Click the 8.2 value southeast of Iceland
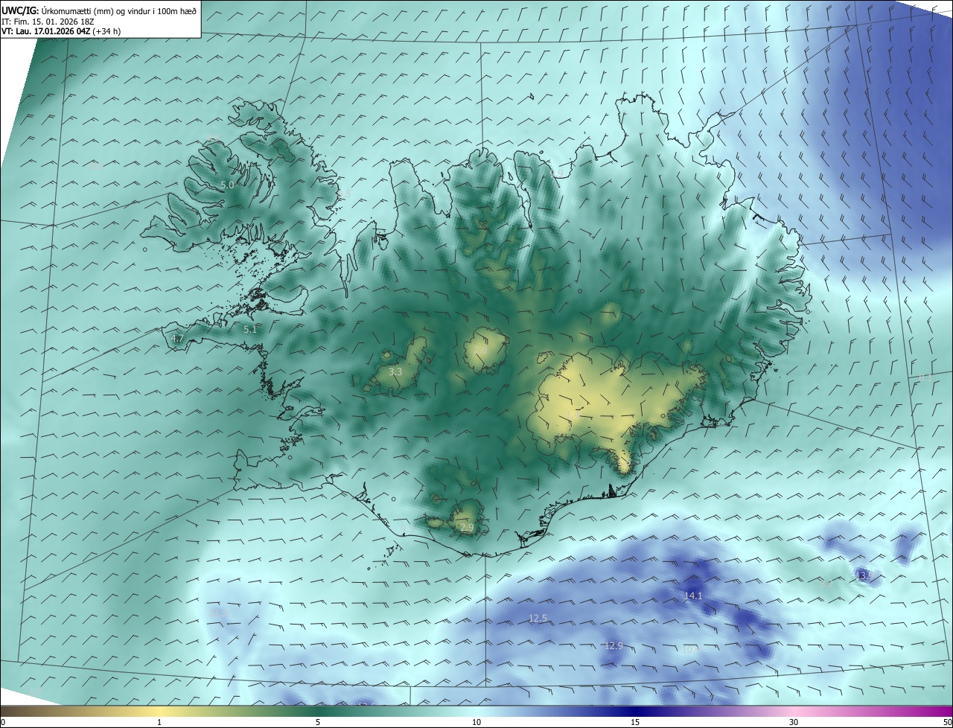This screenshot has width=953, height=728. [x=826, y=584]
